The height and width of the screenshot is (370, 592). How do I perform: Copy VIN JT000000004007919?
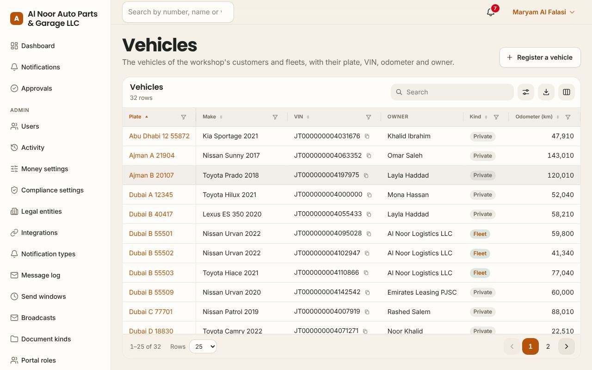(x=367, y=312)
